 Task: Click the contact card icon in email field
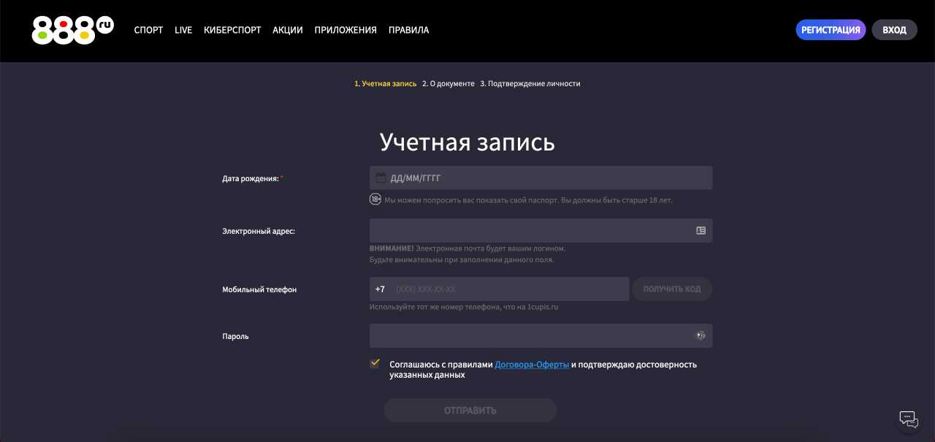click(701, 230)
